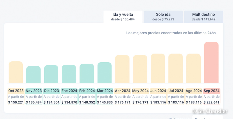
Task: Click the Mar 2024 chart bar
Action: [105, 73]
